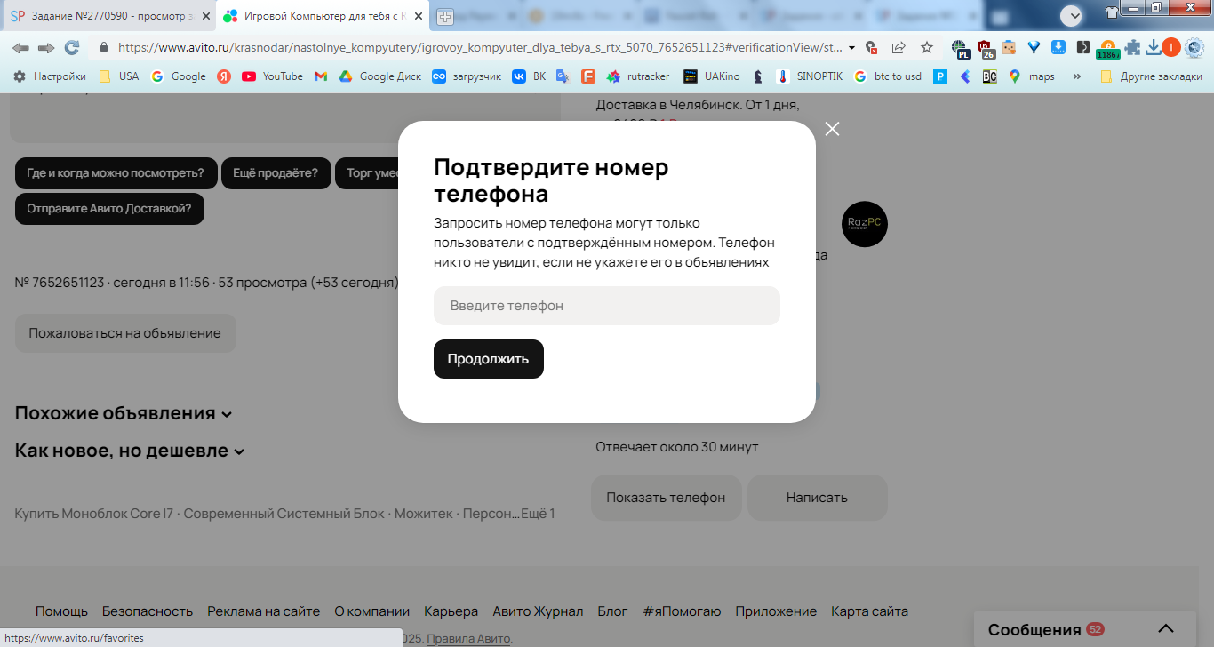Viewport: 1214px width, 647px height.
Task: Open a new tab with plus button
Action: tap(444, 16)
